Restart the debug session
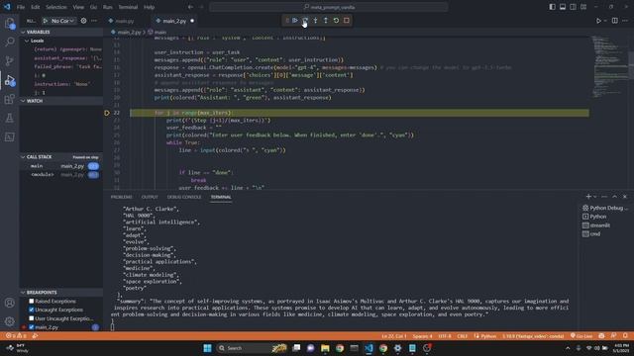The width and height of the screenshot is (634, 356). (336, 20)
